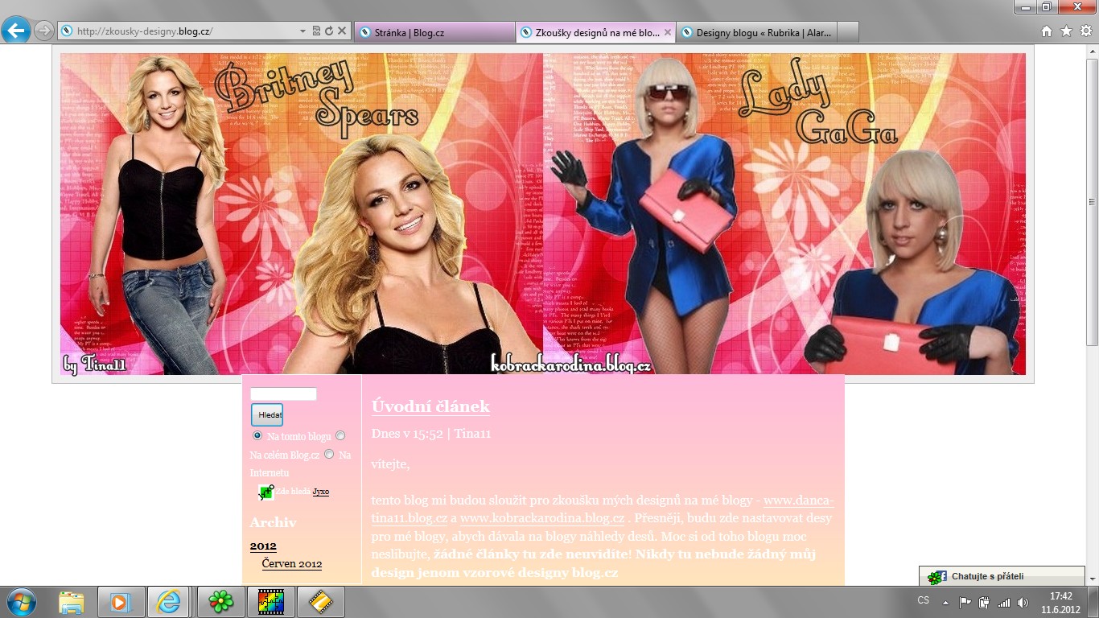Follow the www.kobrackarodina.blog.cz link
This screenshot has height=618, width=1099.
click(x=542, y=517)
